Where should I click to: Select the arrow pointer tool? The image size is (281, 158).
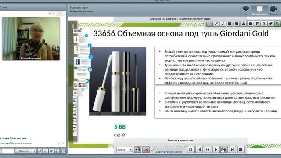277,23
